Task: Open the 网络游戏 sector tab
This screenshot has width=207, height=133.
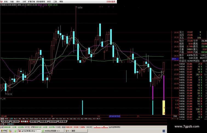Action: pos(44,122)
